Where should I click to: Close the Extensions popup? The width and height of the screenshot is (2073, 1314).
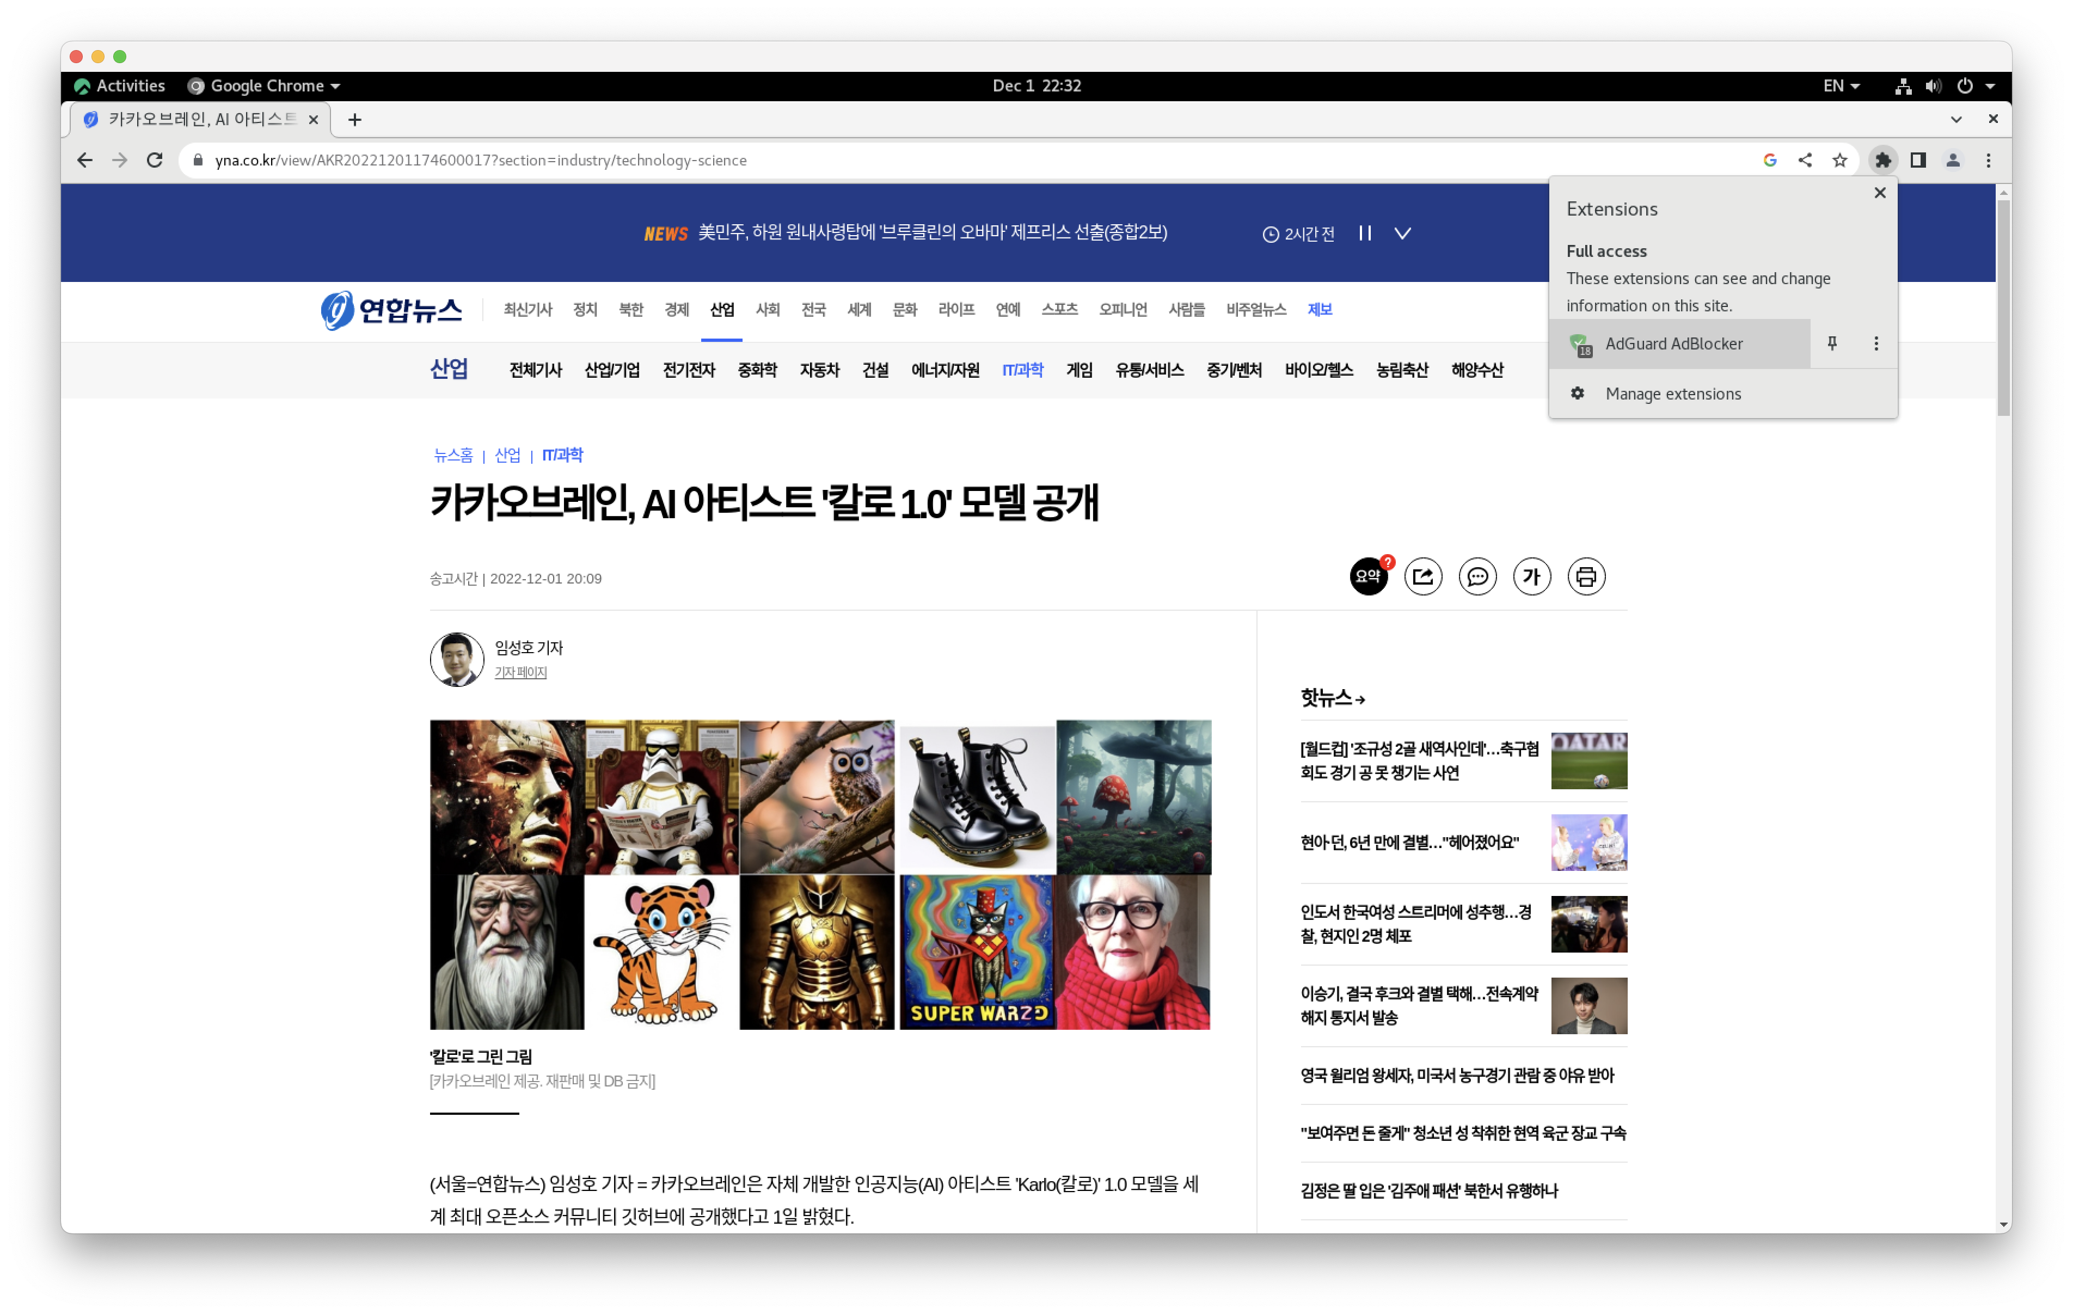(x=1880, y=193)
